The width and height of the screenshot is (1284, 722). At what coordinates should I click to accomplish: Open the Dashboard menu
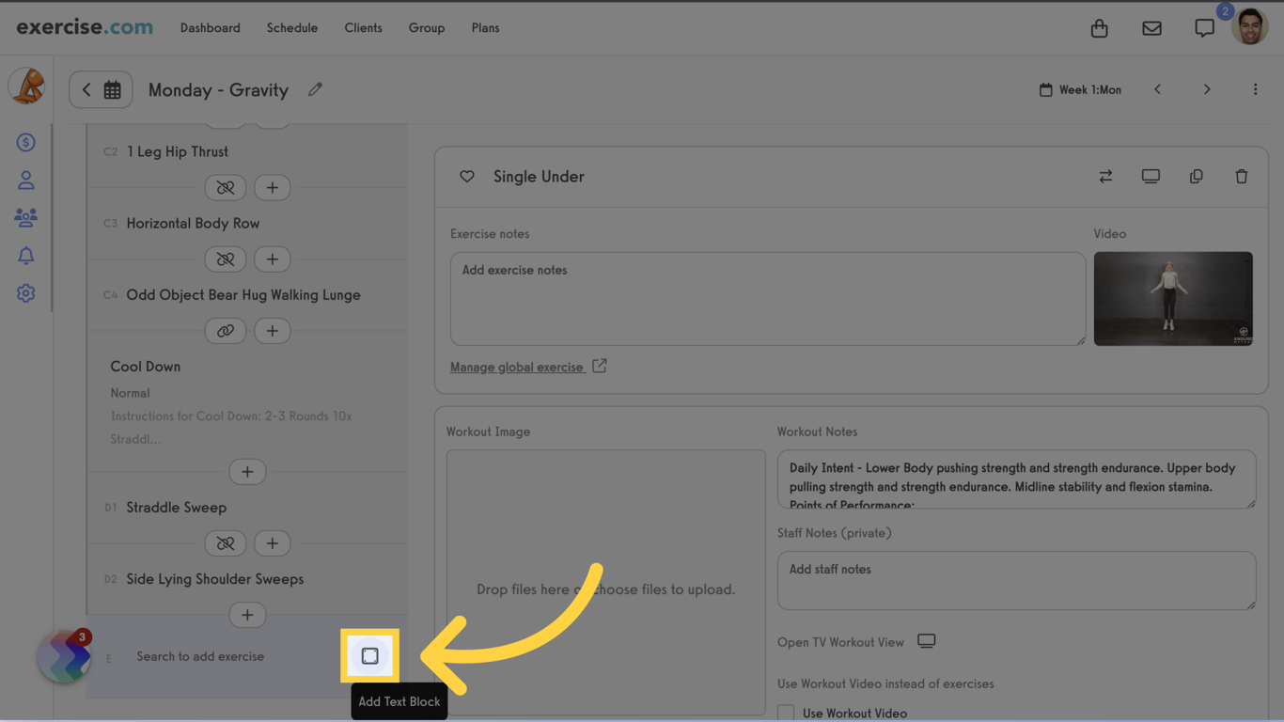coord(211,28)
